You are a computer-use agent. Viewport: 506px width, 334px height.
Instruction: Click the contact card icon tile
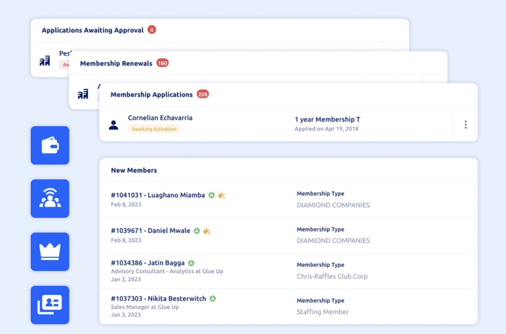click(x=50, y=305)
